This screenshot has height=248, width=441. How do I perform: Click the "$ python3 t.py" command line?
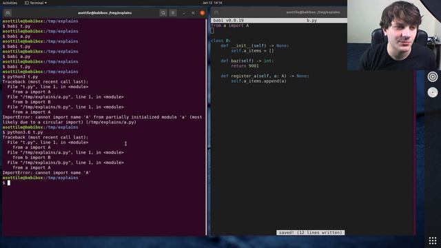pyautogui.click(x=20, y=76)
